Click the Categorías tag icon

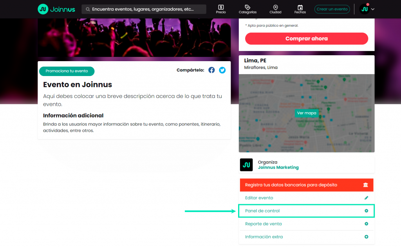[x=247, y=7]
